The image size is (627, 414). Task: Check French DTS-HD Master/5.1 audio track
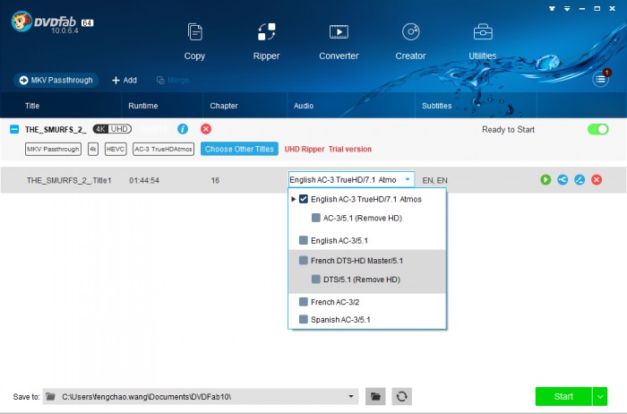(x=304, y=261)
